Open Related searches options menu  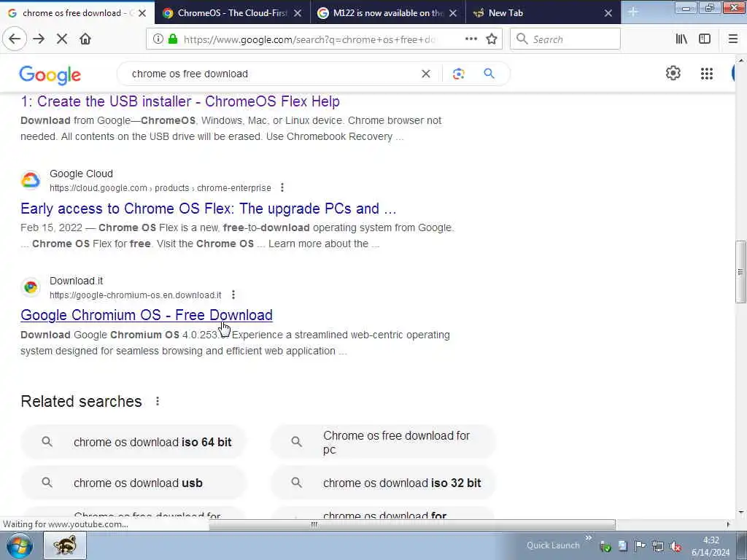[158, 402]
